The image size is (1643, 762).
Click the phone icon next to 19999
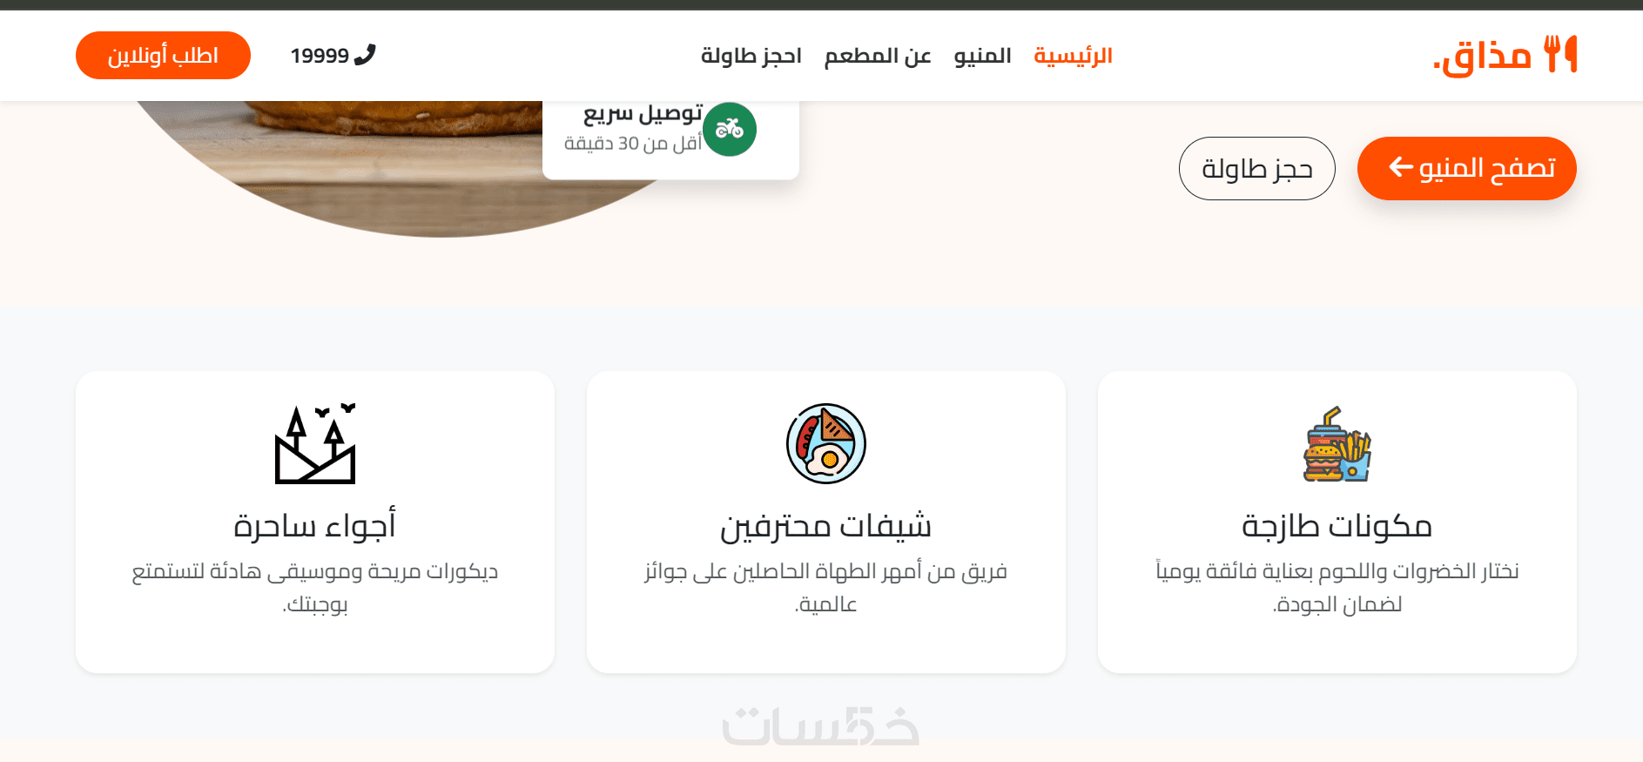point(365,55)
